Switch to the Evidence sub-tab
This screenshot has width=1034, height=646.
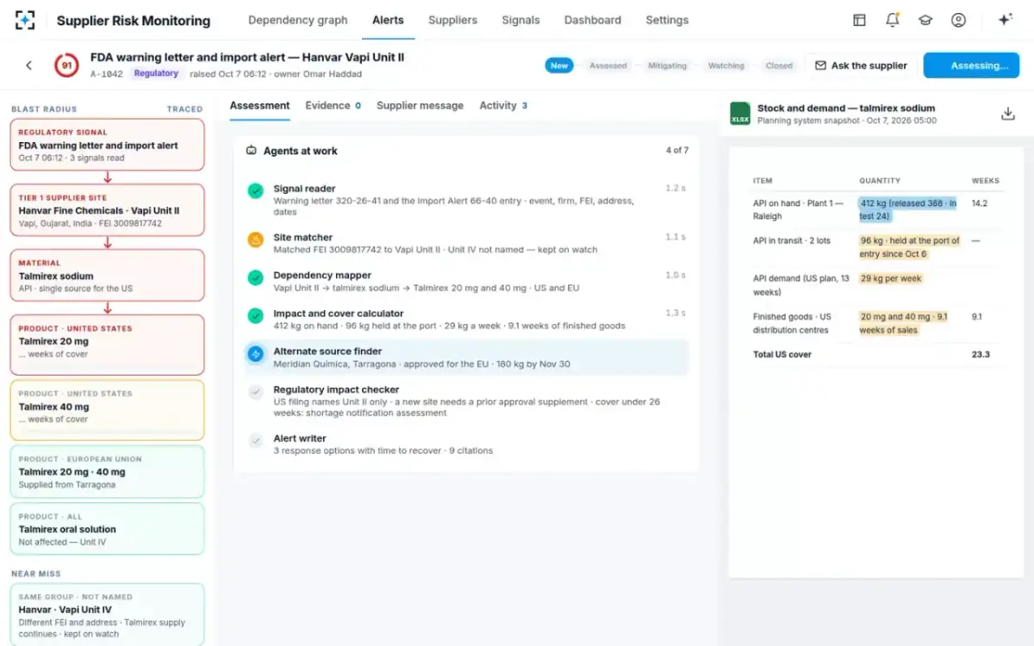click(333, 105)
